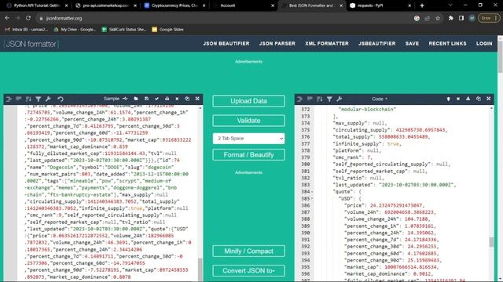Open the My Drive - Google bookmark
Screen dimensions: 503x282
point(75,30)
